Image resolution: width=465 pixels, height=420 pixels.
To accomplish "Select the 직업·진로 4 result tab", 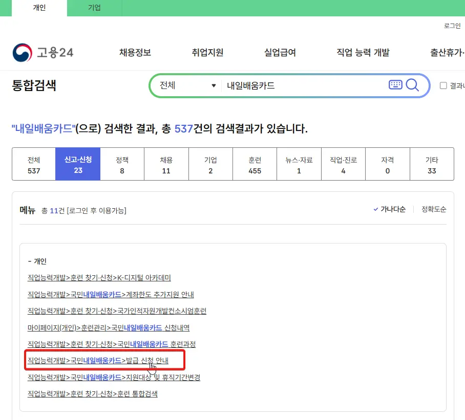I will click(x=344, y=164).
